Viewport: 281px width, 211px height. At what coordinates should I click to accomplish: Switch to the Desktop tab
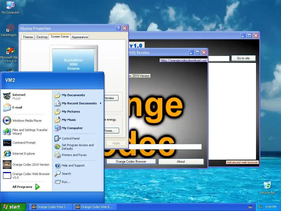click(42, 37)
